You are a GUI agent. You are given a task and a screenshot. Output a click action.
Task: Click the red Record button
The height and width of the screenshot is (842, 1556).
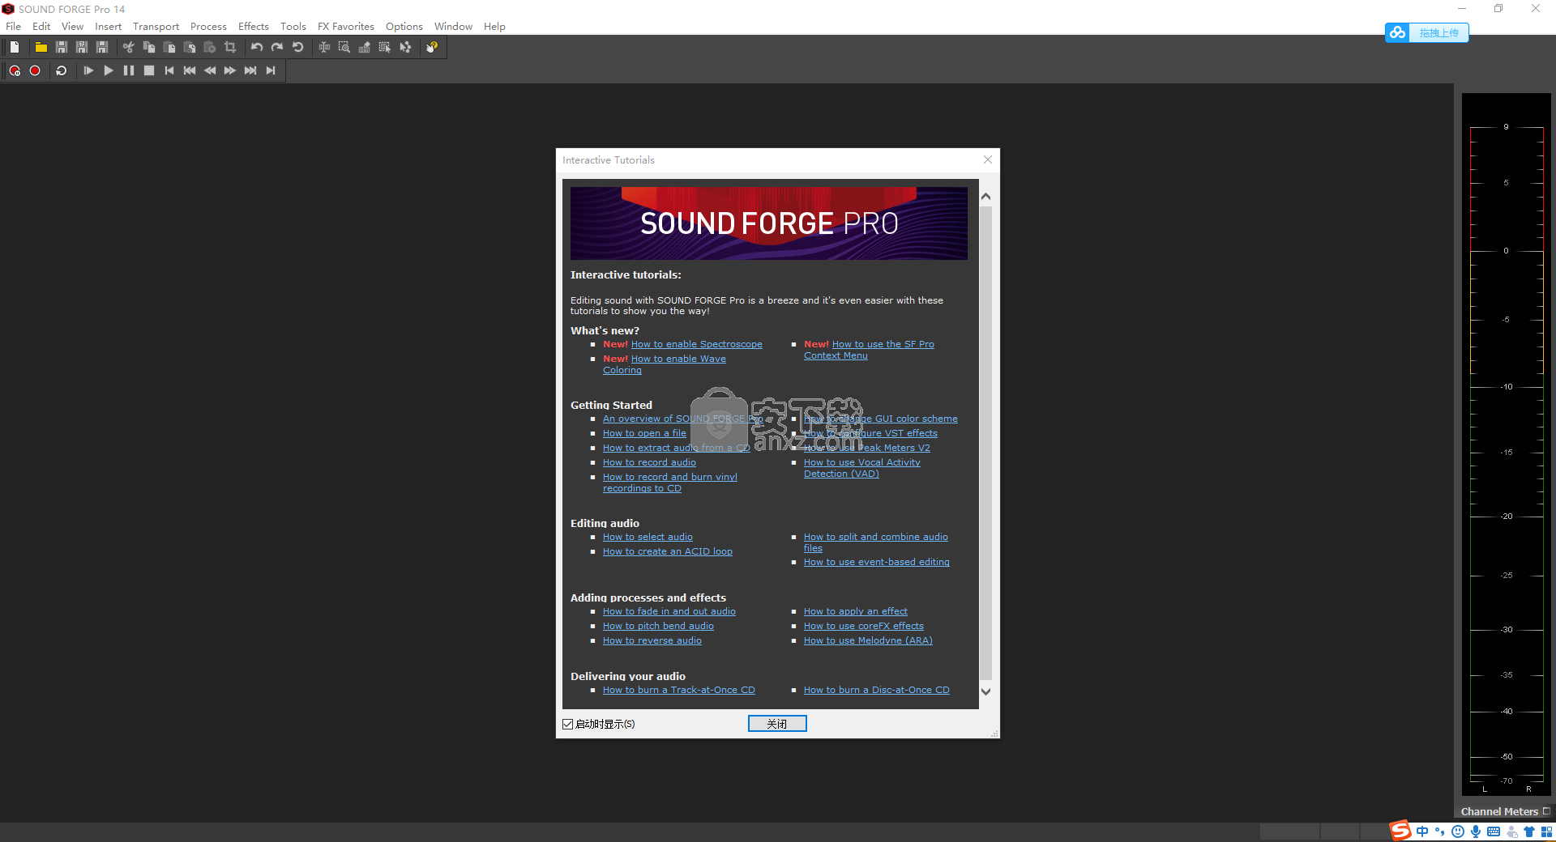(35, 70)
